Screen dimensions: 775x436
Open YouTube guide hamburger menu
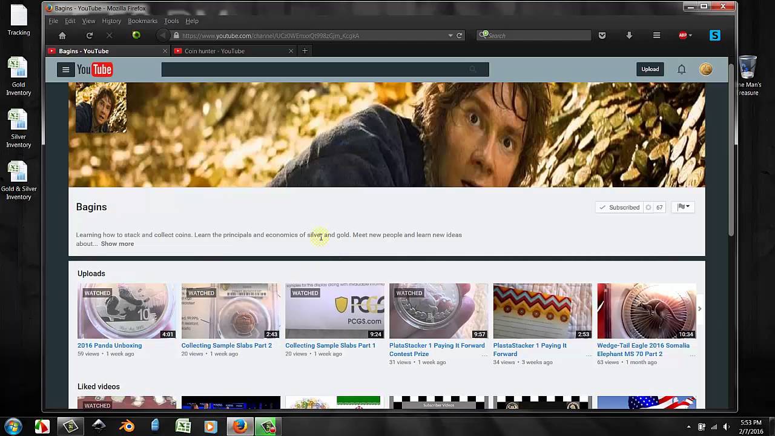65,70
